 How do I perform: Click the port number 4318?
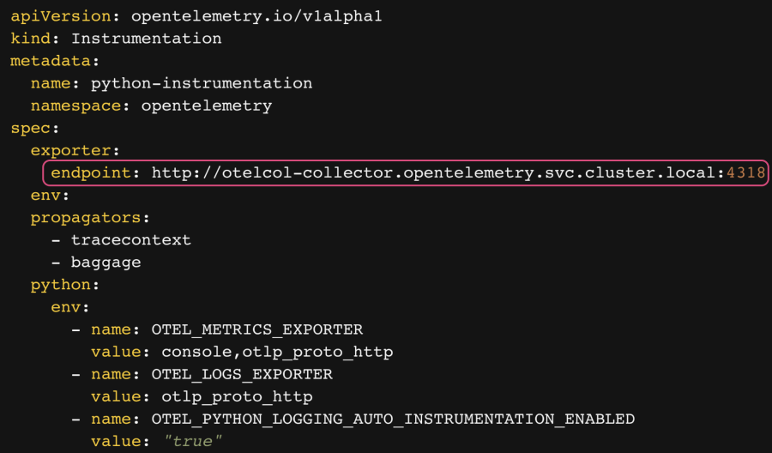745,173
